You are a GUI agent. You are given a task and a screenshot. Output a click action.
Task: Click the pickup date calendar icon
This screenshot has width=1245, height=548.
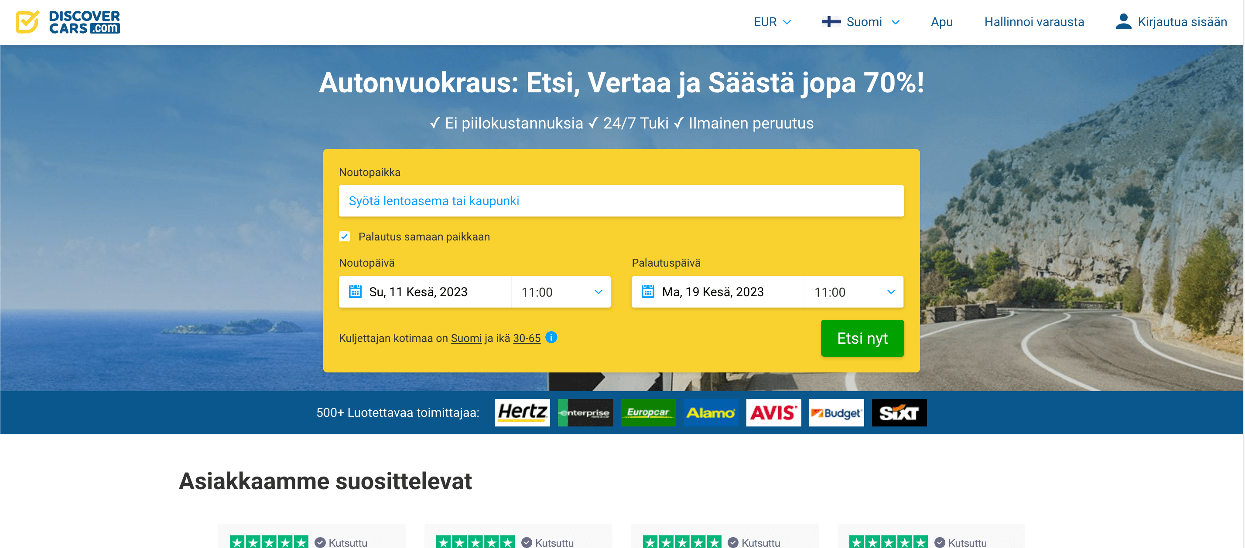point(355,292)
